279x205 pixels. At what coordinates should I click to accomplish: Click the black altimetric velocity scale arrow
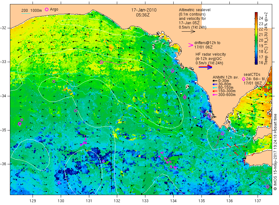pyautogui.click(x=188, y=32)
